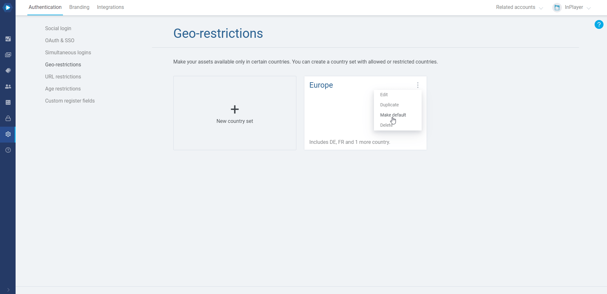This screenshot has height=294, width=607.
Task: Open the Vouchers calculator icon in sidebar
Action: 8,102
